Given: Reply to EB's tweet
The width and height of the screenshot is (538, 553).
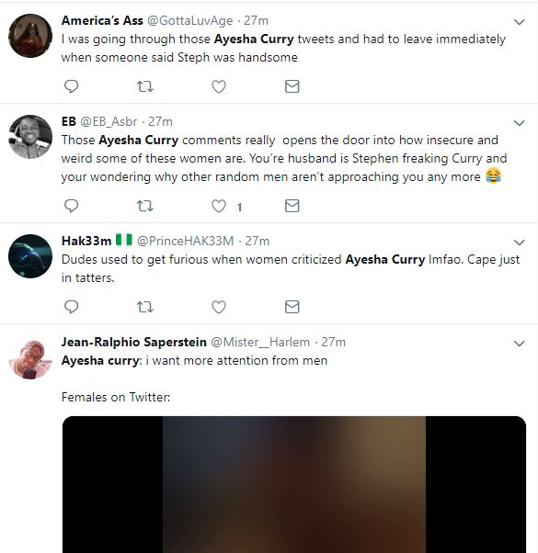Looking at the screenshot, I should 72,206.
